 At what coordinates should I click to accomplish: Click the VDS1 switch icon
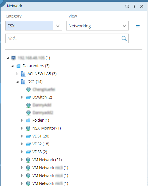click(28, 136)
